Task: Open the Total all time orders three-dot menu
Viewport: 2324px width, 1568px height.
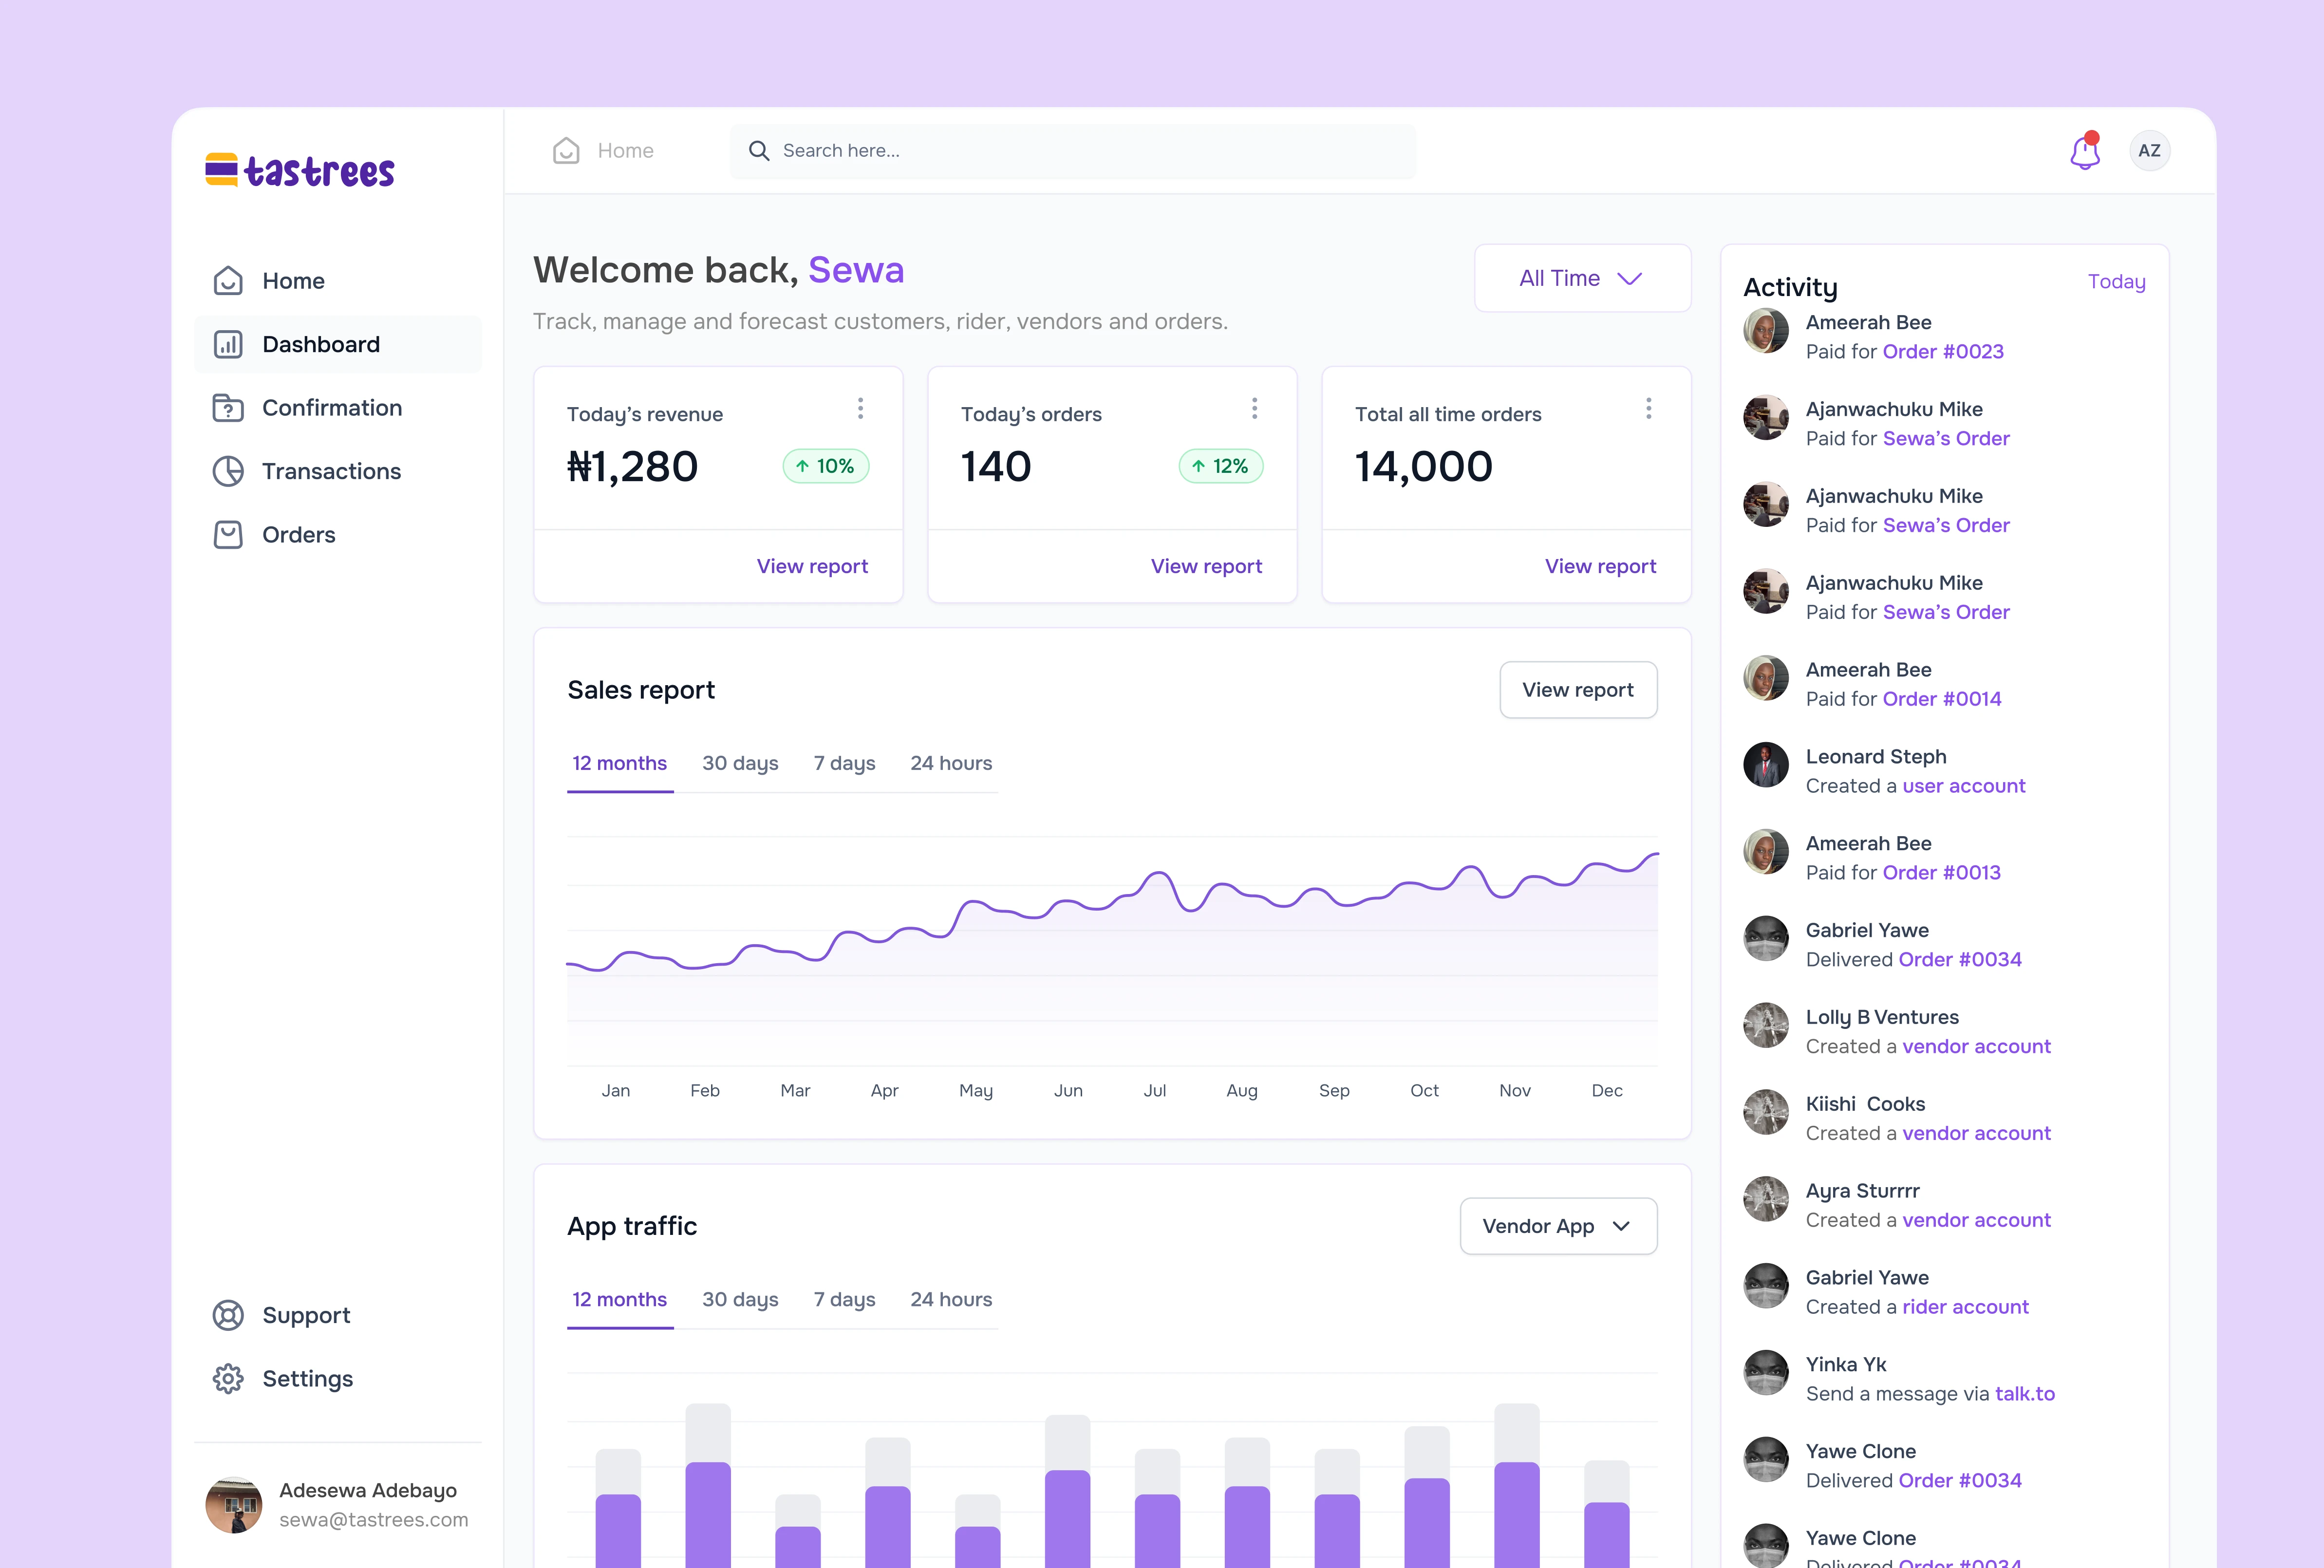Action: point(1648,408)
